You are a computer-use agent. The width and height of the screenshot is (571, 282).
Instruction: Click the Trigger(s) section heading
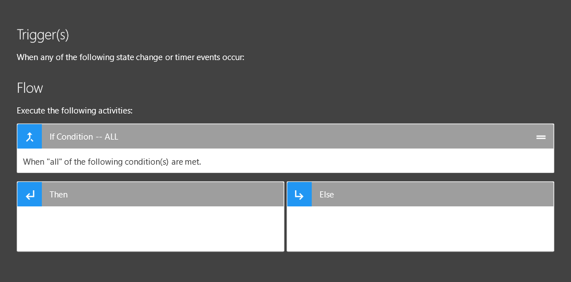click(x=43, y=34)
